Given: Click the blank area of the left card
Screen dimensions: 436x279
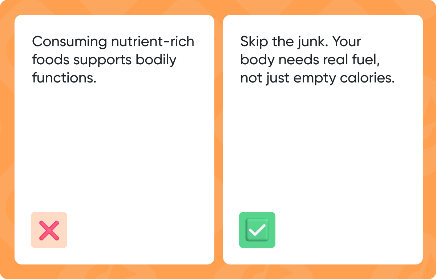Looking at the screenshot, I should [x=114, y=145].
